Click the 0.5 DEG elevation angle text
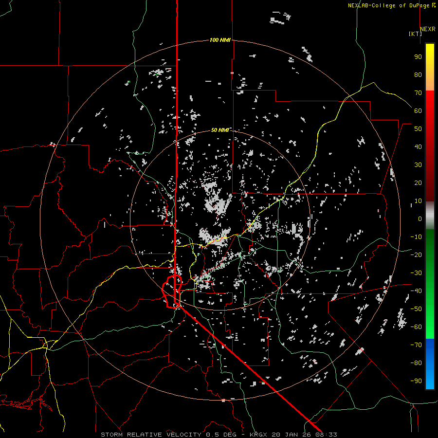This screenshot has width=438, height=438. [221, 435]
